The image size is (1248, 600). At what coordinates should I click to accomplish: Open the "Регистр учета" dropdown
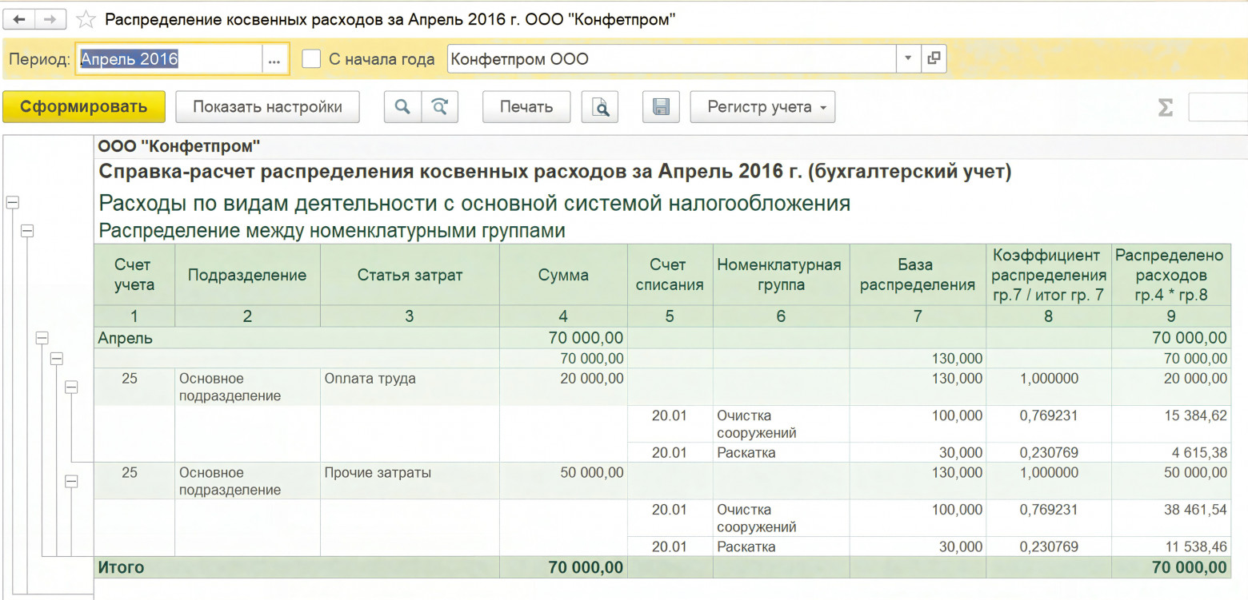click(762, 106)
